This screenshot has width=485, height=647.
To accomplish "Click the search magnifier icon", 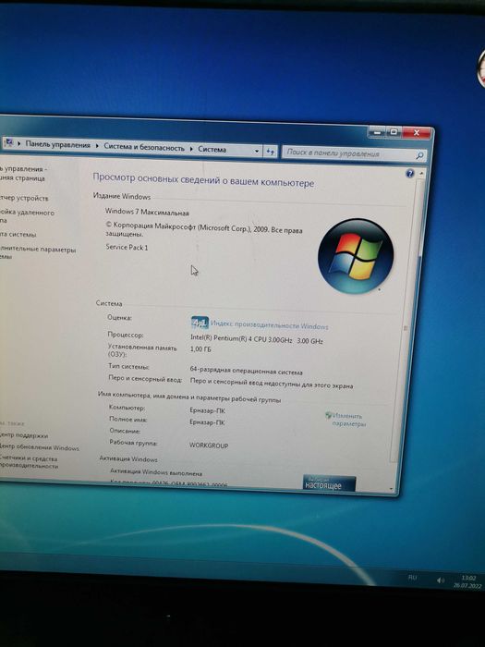I will coord(419,156).
